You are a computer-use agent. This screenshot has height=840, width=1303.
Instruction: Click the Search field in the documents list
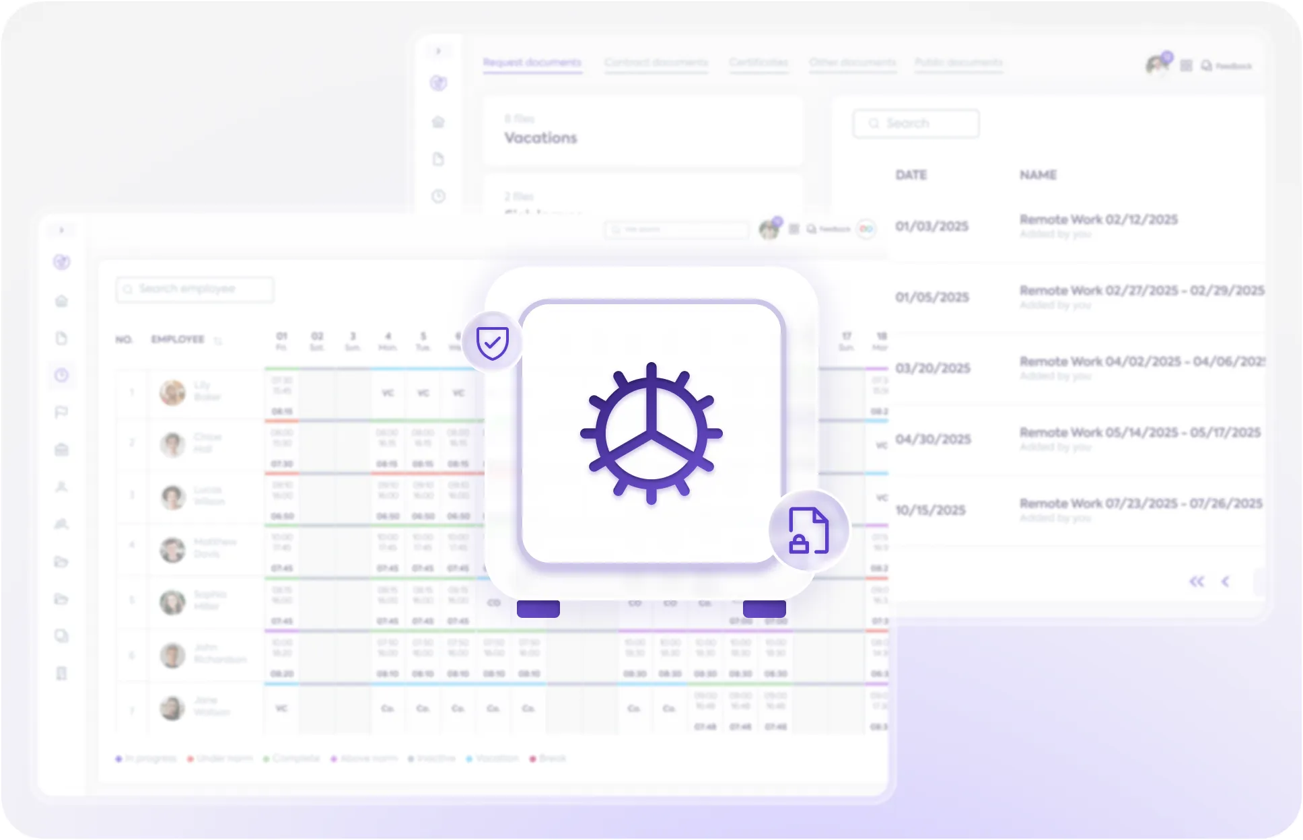916,123
